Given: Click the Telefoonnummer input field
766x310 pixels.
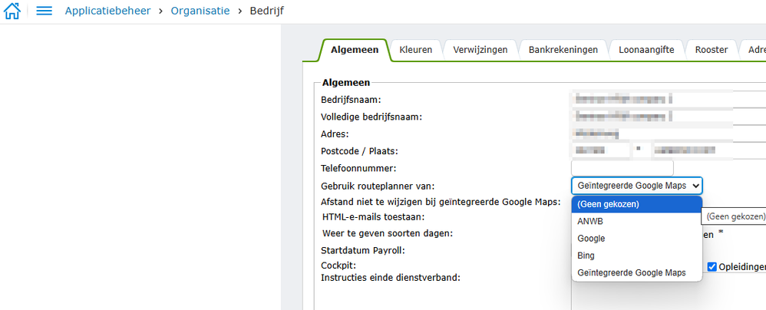Looking at the screenshot, I should point(622,168).
